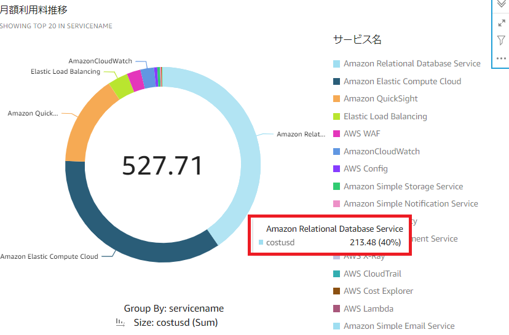Select AWS WAF legend label

tap(361, 134)
